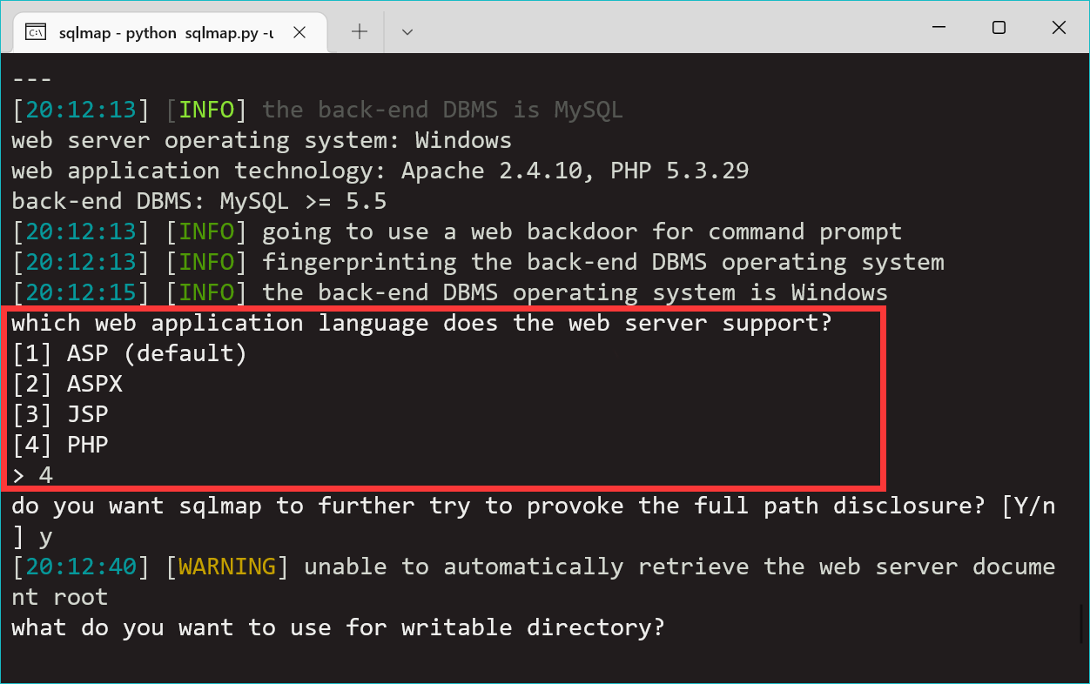
Task: Click the yellow WARNING label
Action: point(227,567)
